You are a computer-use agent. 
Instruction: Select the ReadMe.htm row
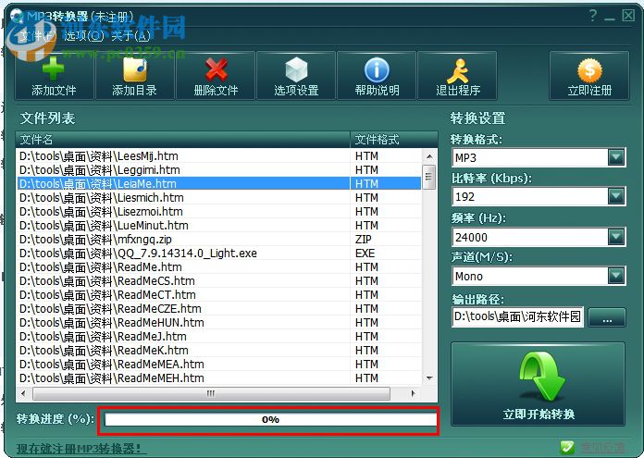(219, 267)
